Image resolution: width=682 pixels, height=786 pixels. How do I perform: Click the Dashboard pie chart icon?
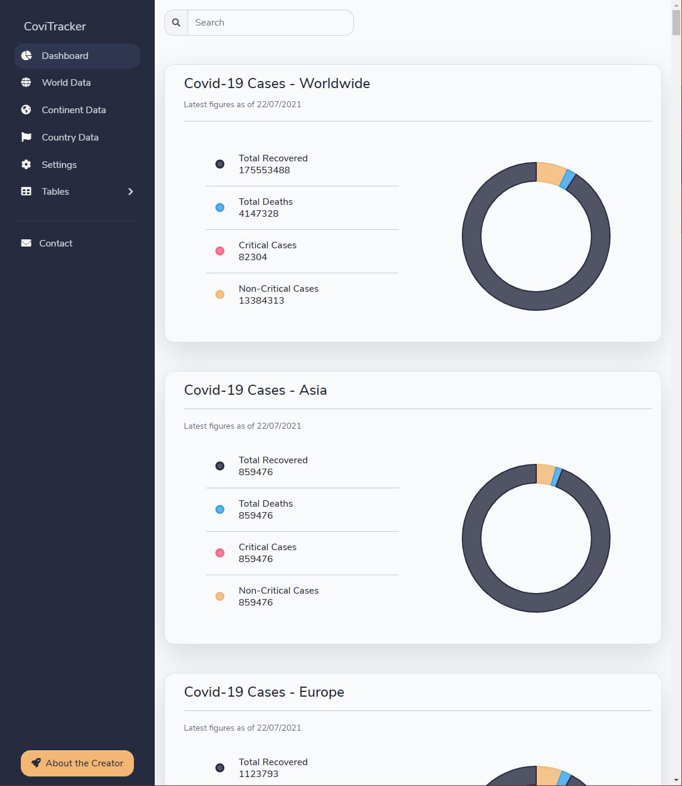tap(26, 55)
